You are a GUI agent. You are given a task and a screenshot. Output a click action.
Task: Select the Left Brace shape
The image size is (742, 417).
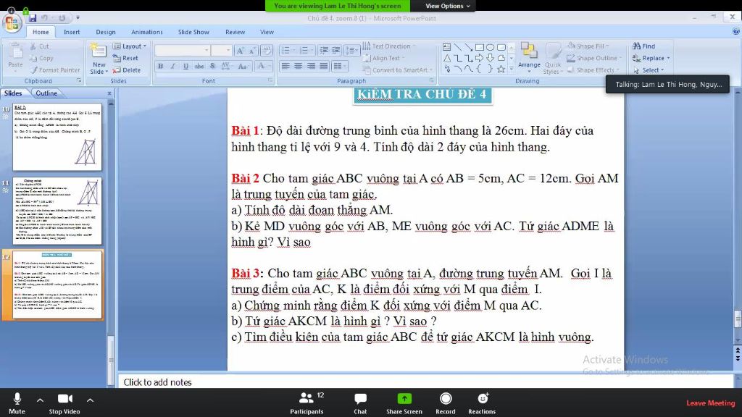(480, 69)
